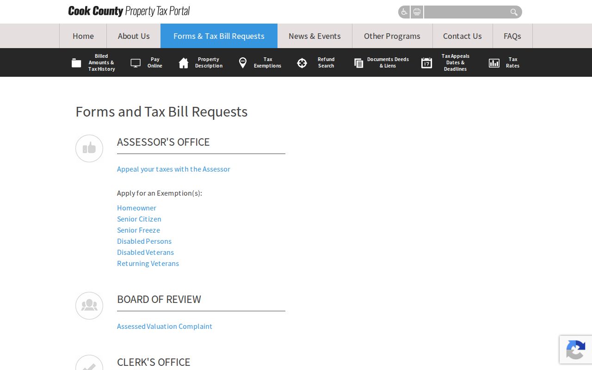Open the Home menu item
This screenshot has width=592, height=370.
(x=83, y=36)
